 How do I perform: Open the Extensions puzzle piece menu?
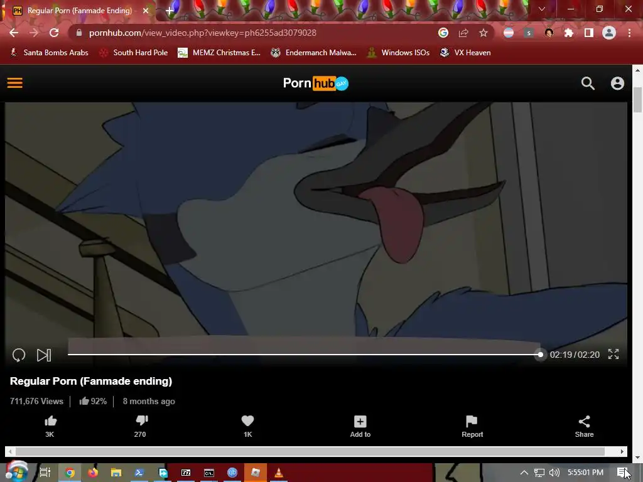569,33
